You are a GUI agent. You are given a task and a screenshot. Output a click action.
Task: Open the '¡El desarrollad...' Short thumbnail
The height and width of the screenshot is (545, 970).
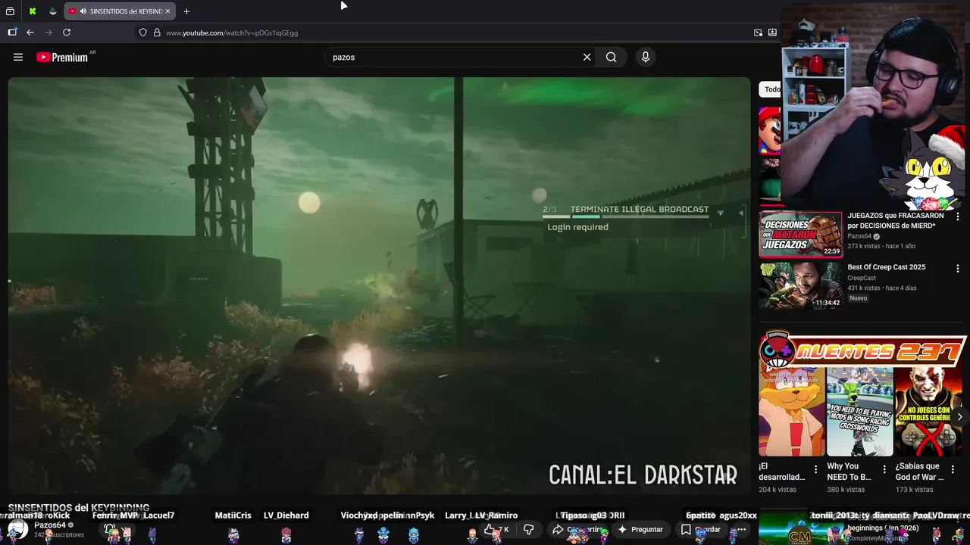pyautogui.click(x=791, y=411)
